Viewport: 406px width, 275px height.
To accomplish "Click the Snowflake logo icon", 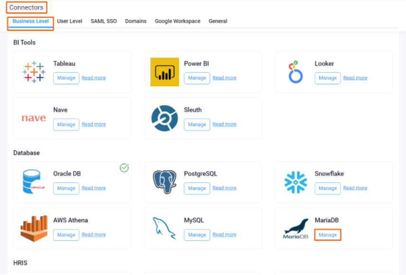I will (x=295, y=182).
